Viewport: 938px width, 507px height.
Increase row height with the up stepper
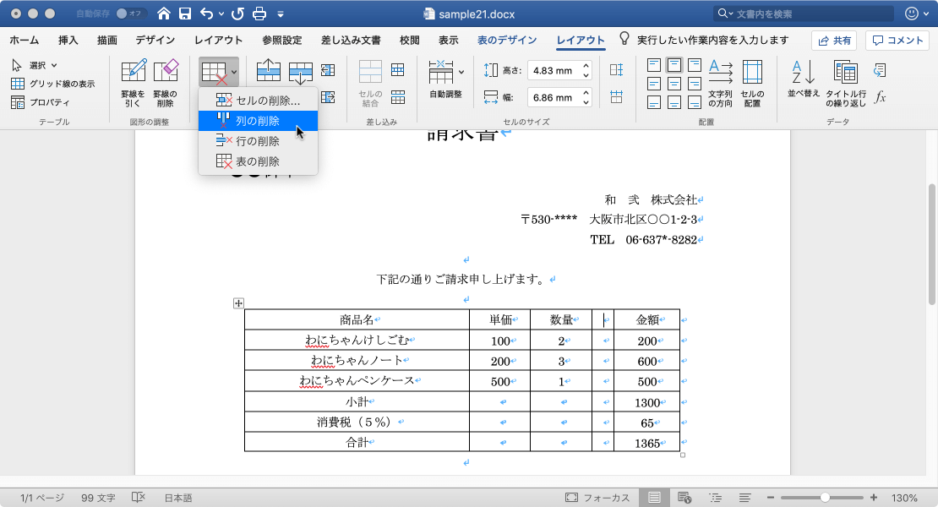(586, 66)
